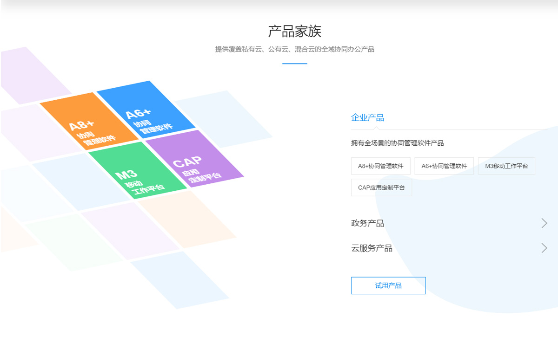Expand the 云服务产品 section

tap(450, 248)
